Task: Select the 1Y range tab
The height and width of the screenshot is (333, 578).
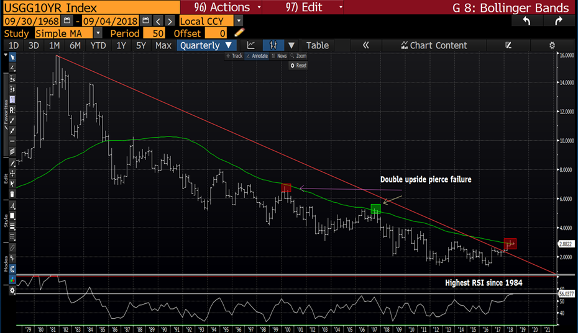Action: coord(121,45)
